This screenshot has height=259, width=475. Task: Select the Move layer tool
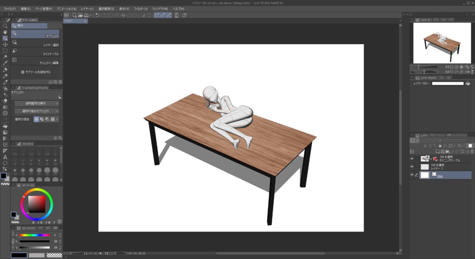pos(5,44)
